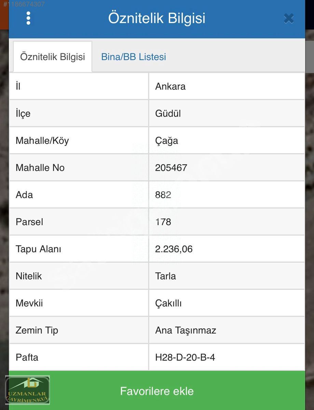
Task: Click Tapu Alanı value 2.236,06
Action: (x=174, y=249)
